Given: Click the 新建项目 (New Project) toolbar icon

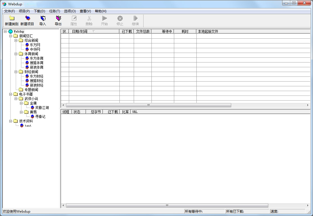Looking at the screenshot, I should click(27, 18).
